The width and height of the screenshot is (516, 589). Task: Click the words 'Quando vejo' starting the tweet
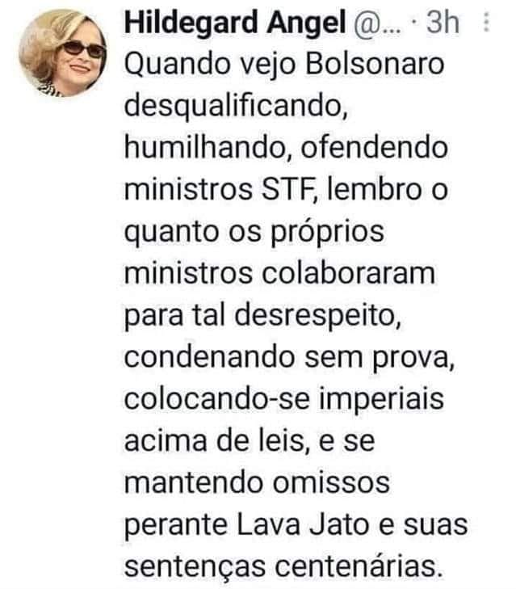tap(210, 65)
